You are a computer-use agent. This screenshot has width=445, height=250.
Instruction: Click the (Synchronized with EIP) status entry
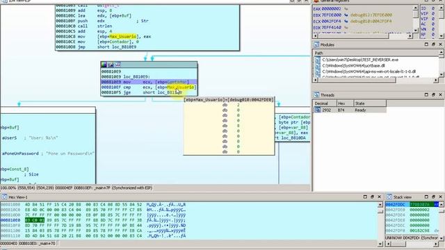click(133, 188)
